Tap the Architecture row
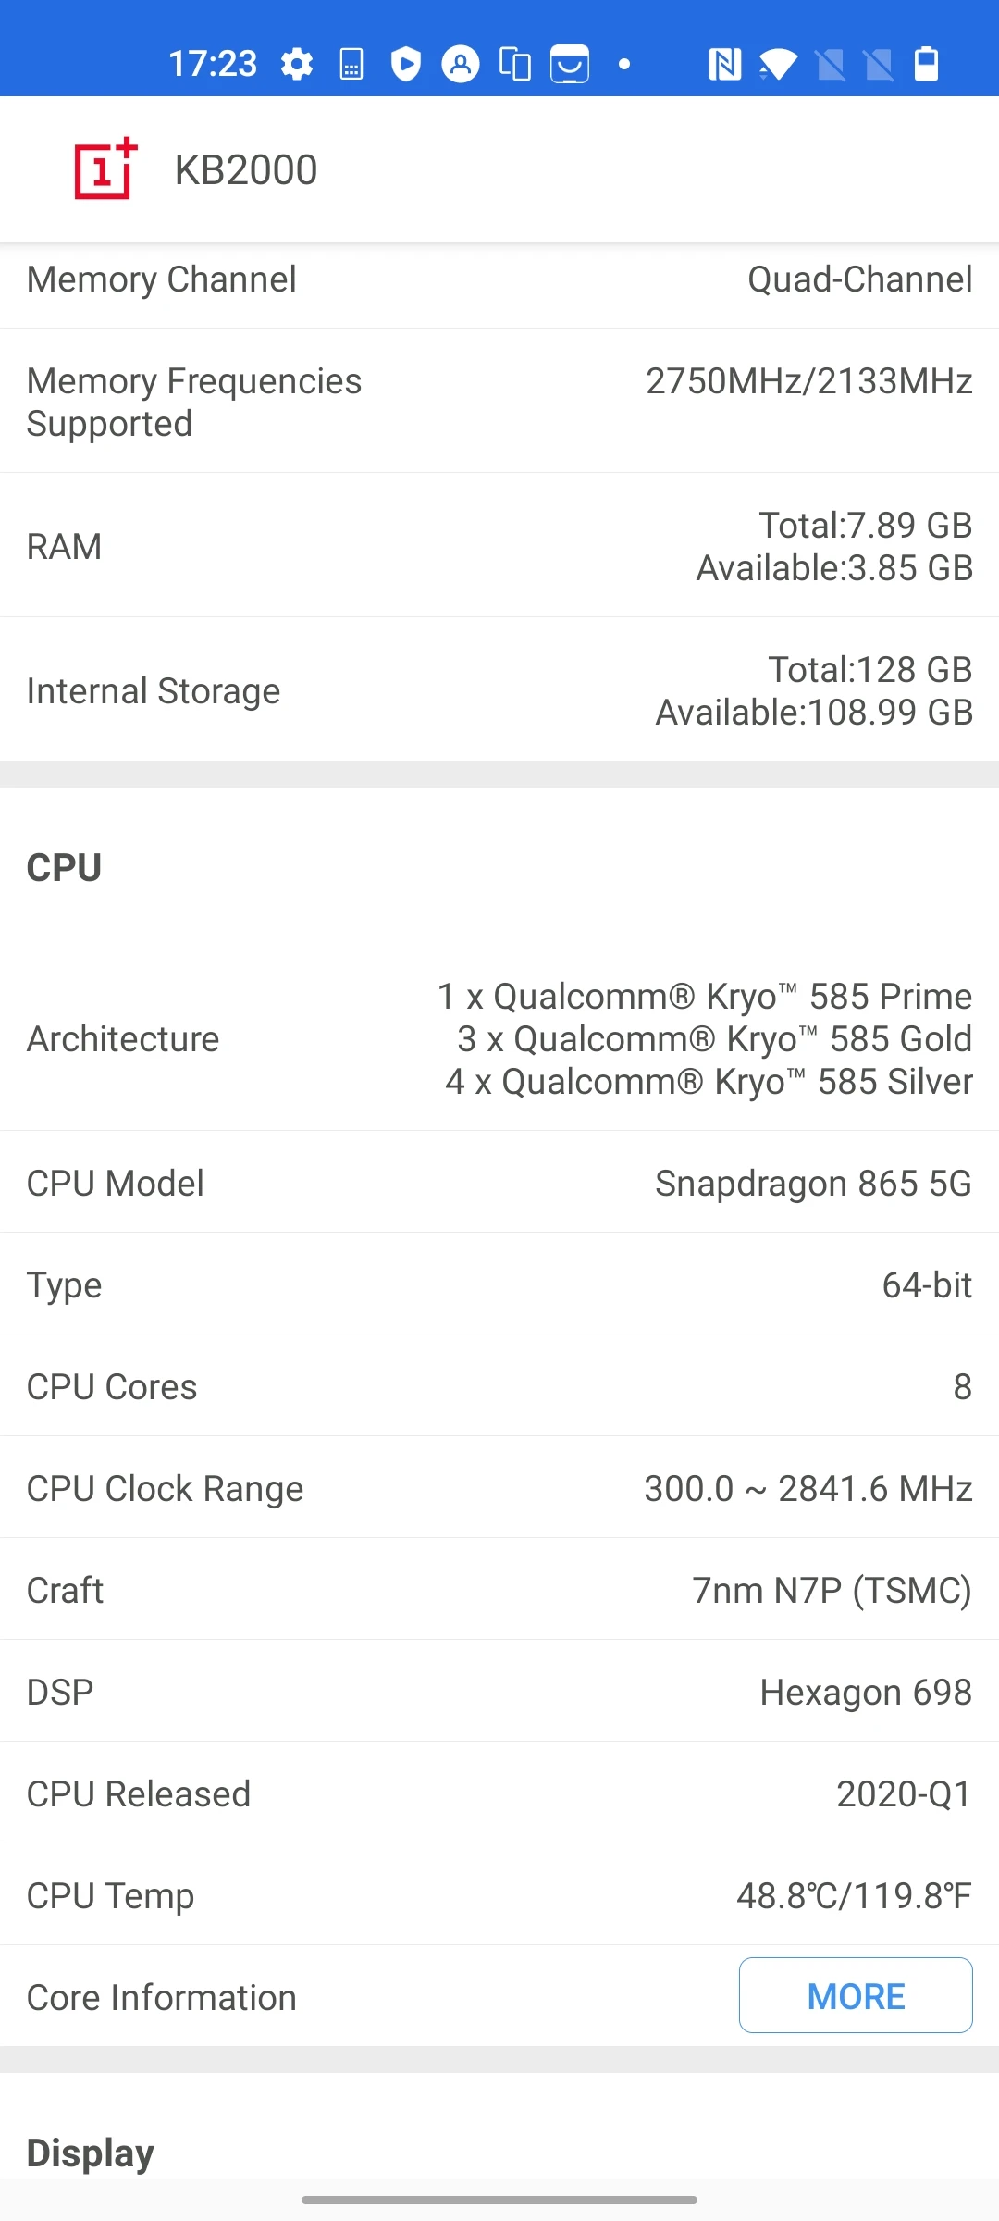This screenshot has height=2221, width=999. tap(499, 1038)
